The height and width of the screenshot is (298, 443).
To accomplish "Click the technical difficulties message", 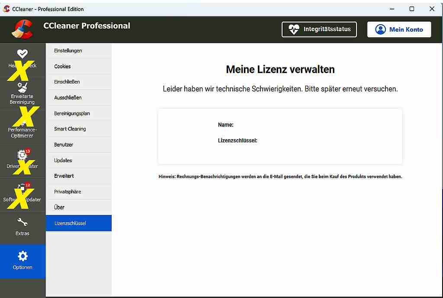I will pos(280,89).
